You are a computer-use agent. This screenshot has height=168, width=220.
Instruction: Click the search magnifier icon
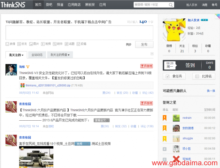click(170, 5)
